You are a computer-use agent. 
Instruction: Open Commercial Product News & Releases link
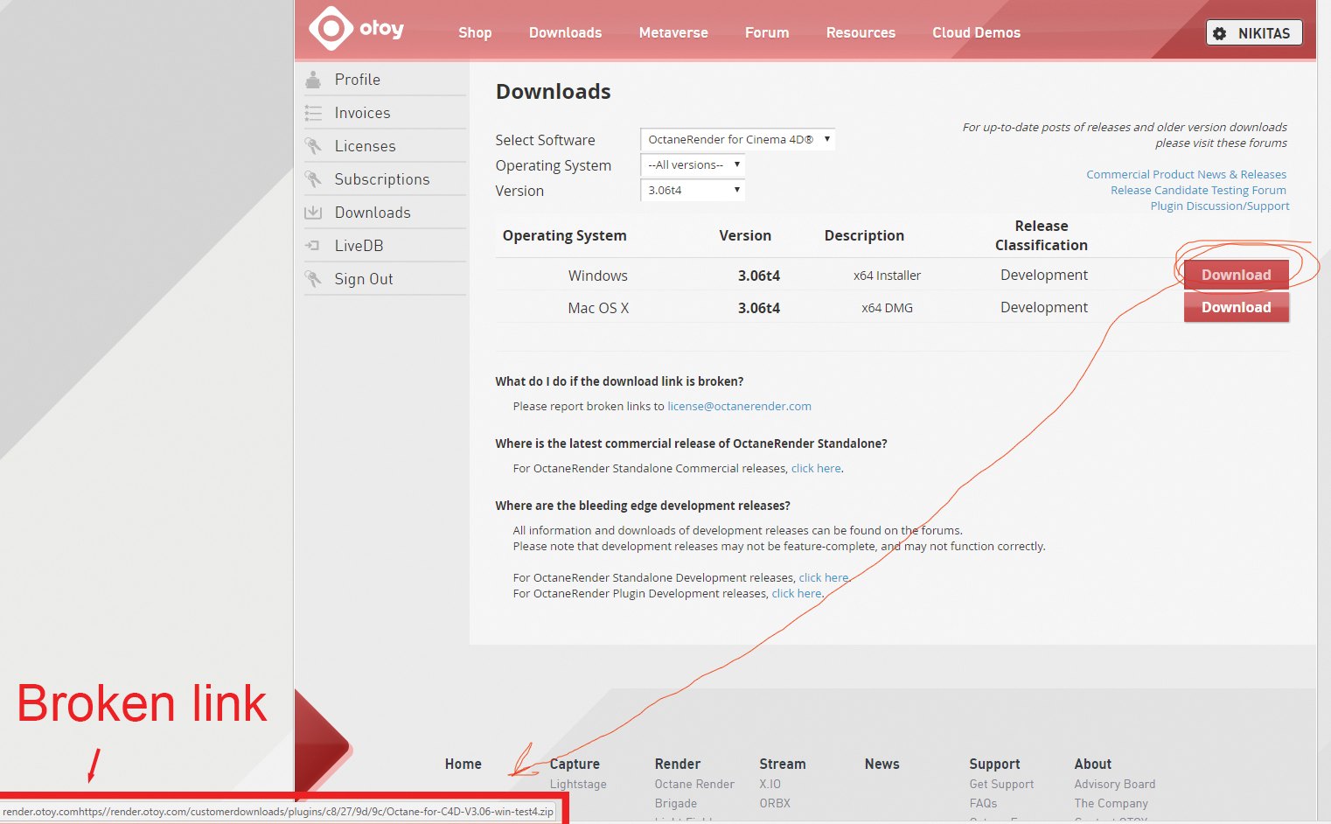pyautogui.click(x=1187, y=175)
